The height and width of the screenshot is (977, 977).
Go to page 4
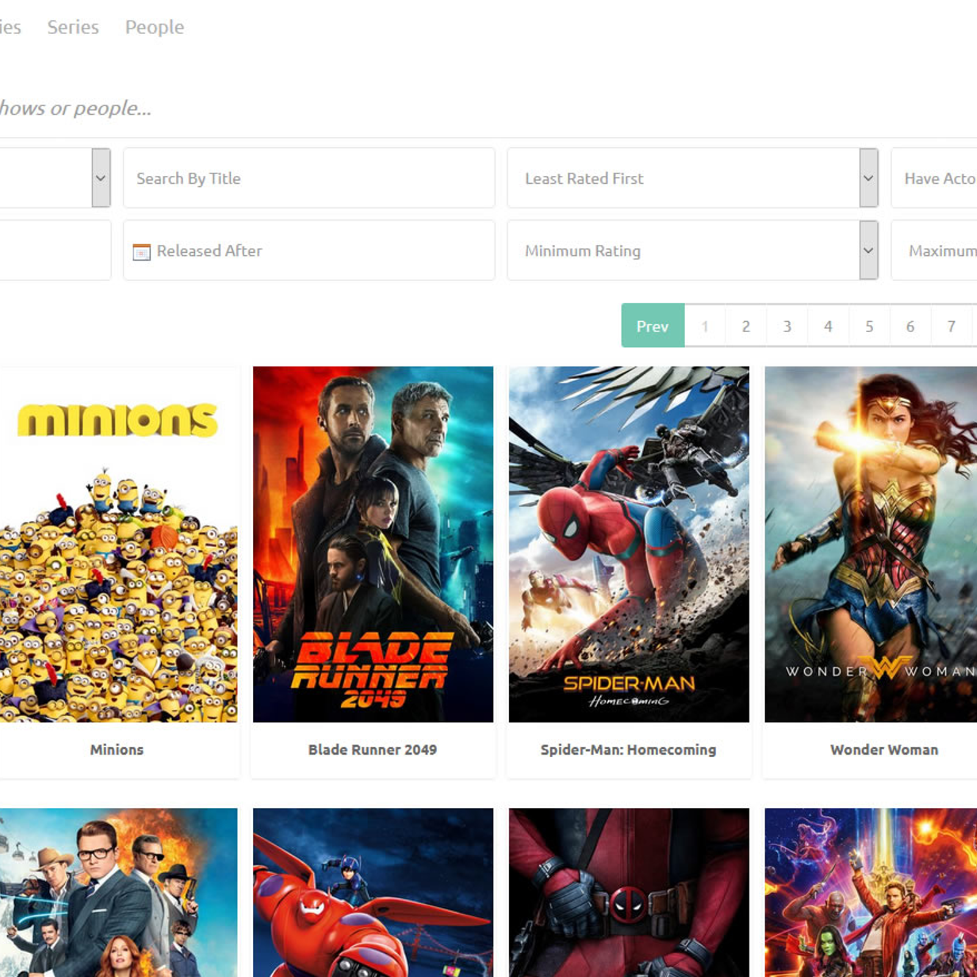(x=828, y=326)
